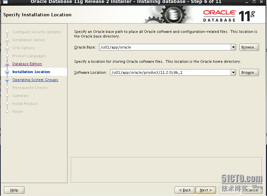267x196 pixels.
Task: Click the empty message area panel
Action: pos(166,170)
